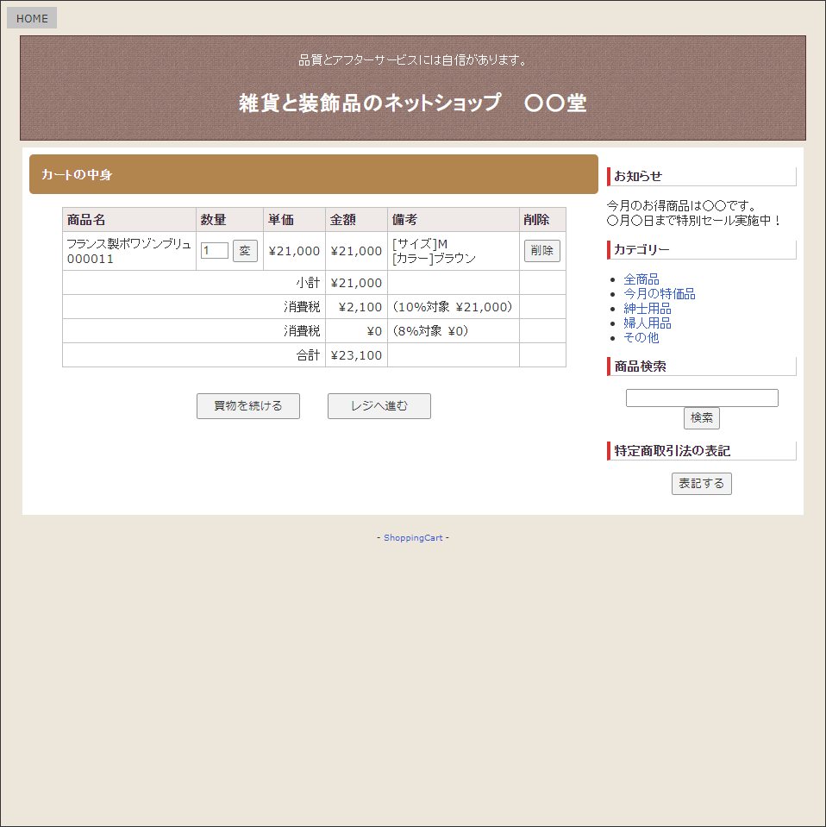
Task: Click the 商品名 column header
Action: pyautogui.click(x=86, y=220)
